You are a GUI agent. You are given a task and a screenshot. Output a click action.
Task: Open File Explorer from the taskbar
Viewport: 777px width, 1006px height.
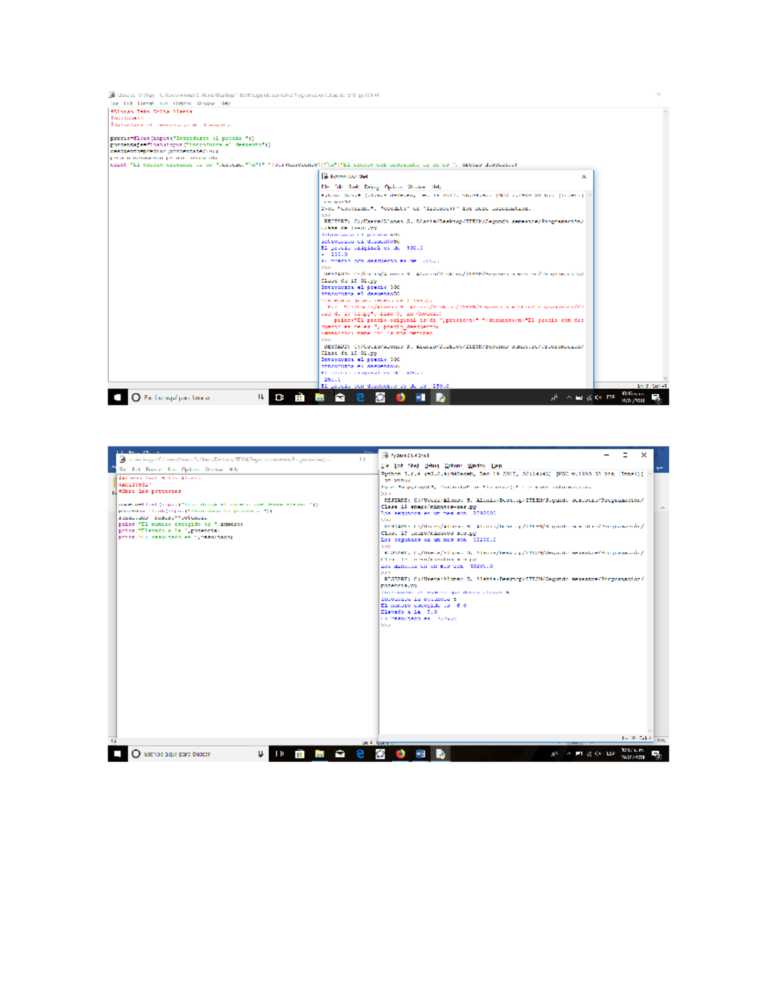pyautogui.click(x=321, y=397)
